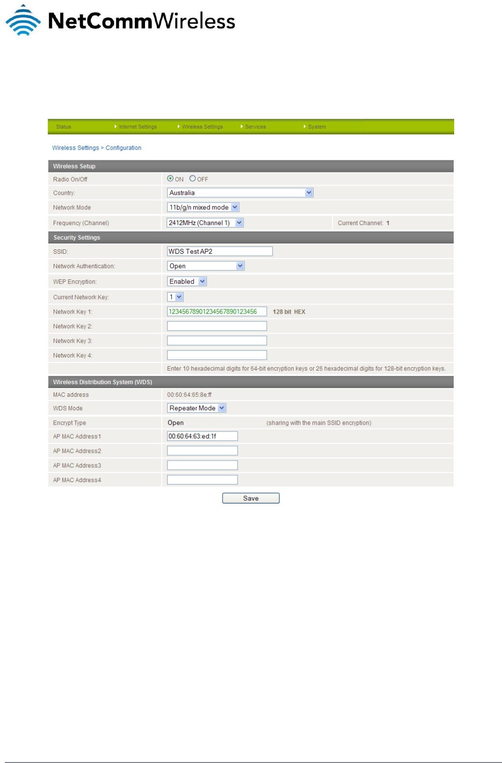This screenshot has height=763, width=502.
Task: Click the Configuration breadcrumb link
Action: pyautogui.click(x=124, y=148)
